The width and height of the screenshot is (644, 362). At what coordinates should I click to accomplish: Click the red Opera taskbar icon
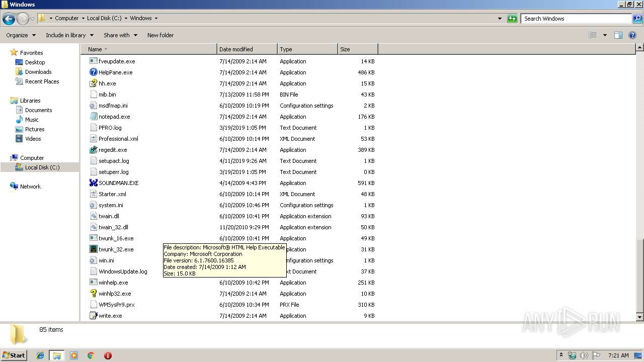pyautogui.click(x=108, y=355)
